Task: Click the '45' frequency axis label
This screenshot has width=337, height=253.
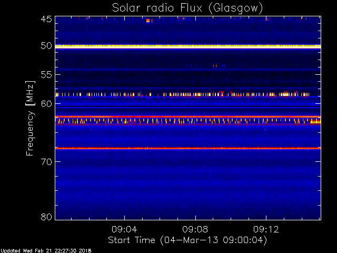Action: pos(46,19)
